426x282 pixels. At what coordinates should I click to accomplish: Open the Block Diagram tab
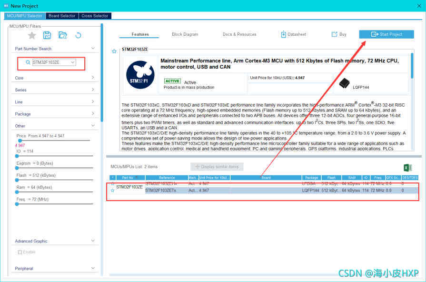[185, 34]
